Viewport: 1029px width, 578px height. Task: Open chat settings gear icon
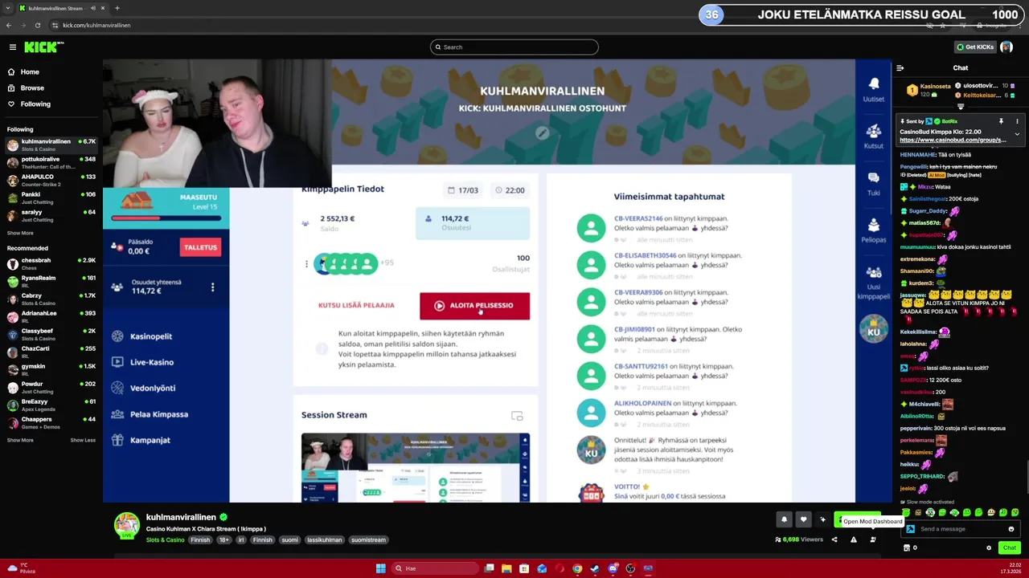point(989,548)
